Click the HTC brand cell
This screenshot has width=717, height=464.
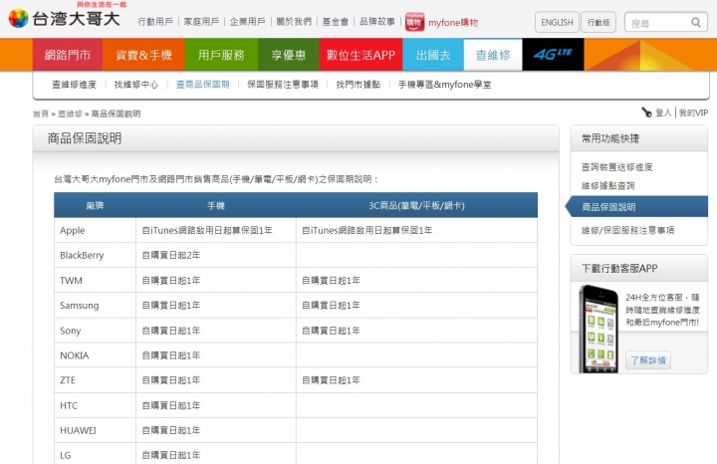point(96,405)
